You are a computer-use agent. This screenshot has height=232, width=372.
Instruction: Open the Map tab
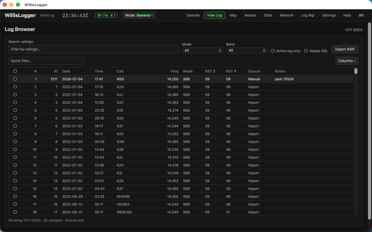[x=233, y=15]
